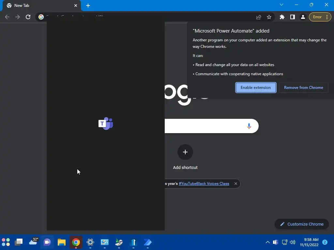Show hidden system tray icons
This screenshot has height=250, width=334.
(x=268, y=242)
